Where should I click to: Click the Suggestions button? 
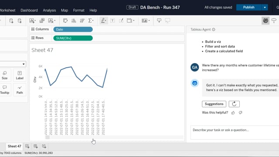(x=214, y=104)
